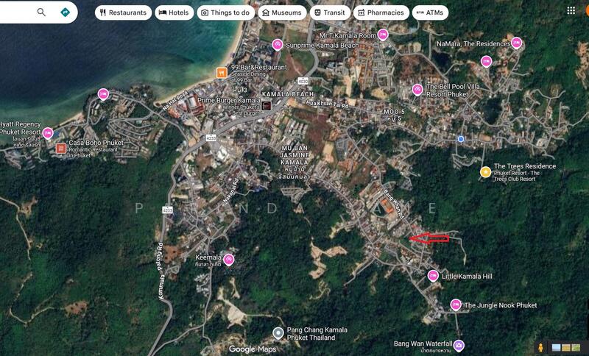Screen dimensions: 589x356
Task: Click the Little Kamala Hill hotel pin
Action: tap(433, 276)
